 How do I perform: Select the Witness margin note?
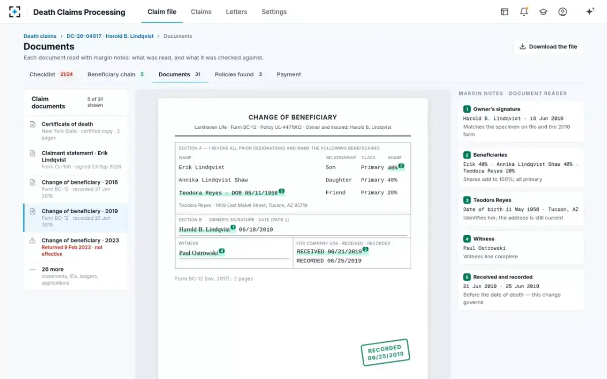click(x=521, y=248)
